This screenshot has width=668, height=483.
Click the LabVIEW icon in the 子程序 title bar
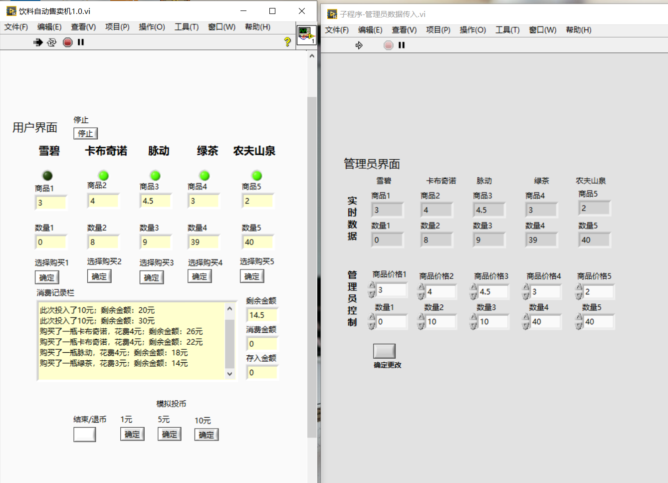[332, 14]
